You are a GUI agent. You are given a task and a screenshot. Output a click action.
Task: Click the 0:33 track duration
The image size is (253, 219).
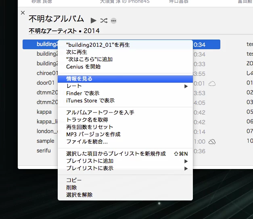click(x=199, y=64)
